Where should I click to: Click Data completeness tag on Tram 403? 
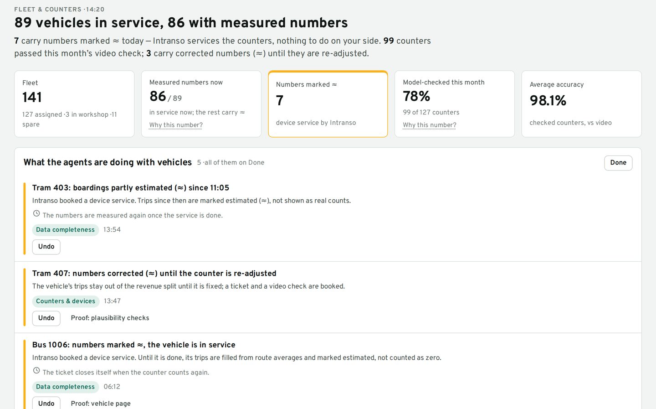point(66,230)
